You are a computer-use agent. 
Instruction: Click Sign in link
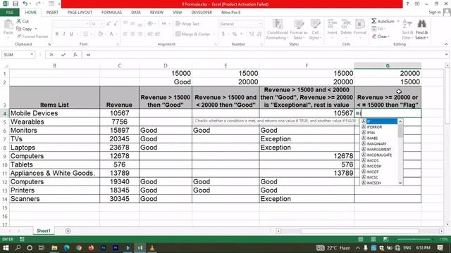click(x=434, y=12)
